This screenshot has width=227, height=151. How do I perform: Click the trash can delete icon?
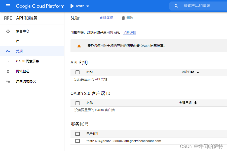coord(123,18)
